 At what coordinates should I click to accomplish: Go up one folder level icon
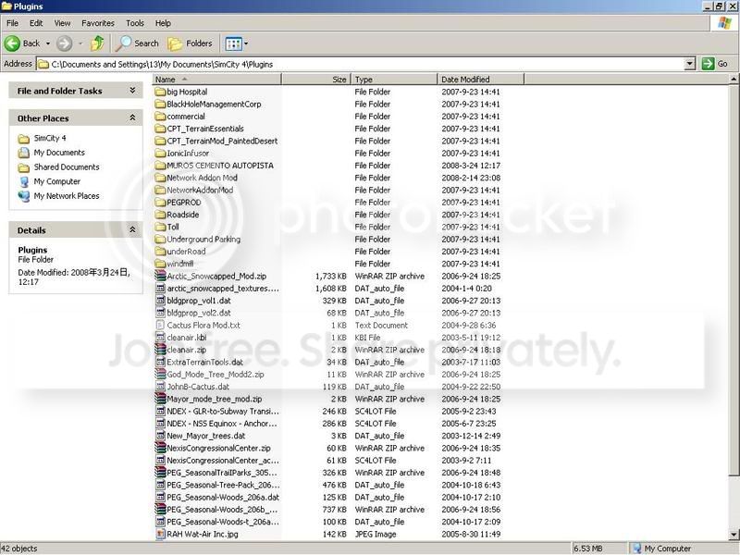coord(97,43)
